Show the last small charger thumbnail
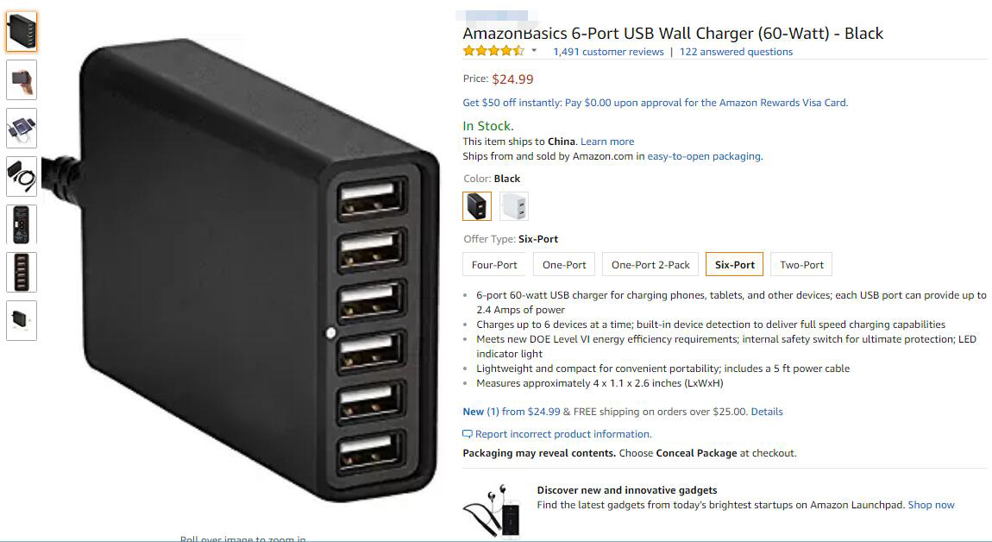This screenshot has height=542, width=992. tap(22, 320)
